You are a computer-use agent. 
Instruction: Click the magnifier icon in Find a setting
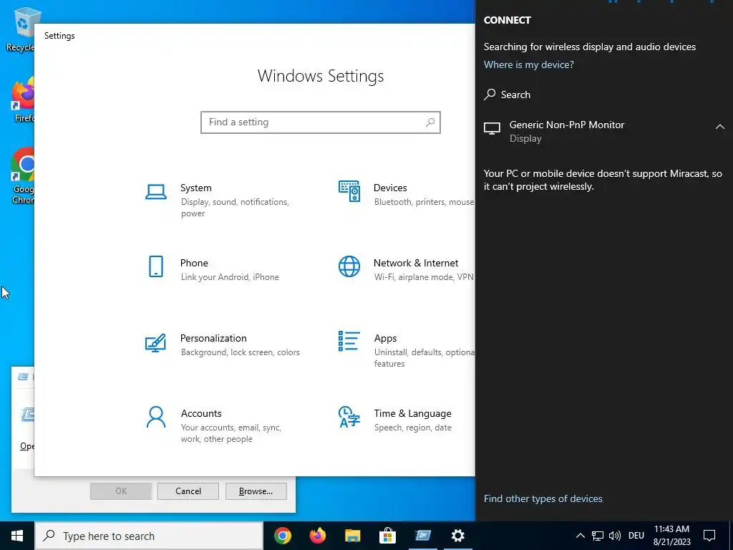click(x=430, y=122)
